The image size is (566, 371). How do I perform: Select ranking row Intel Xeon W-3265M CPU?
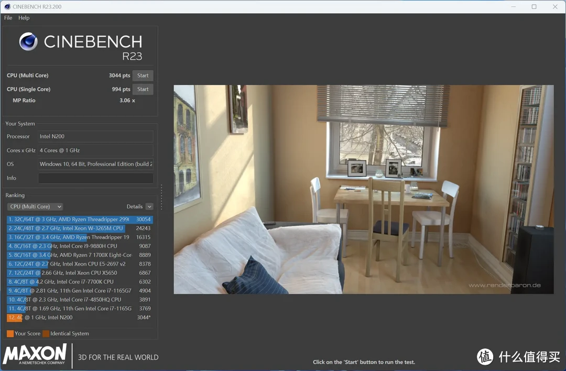[x=80, y=228]
